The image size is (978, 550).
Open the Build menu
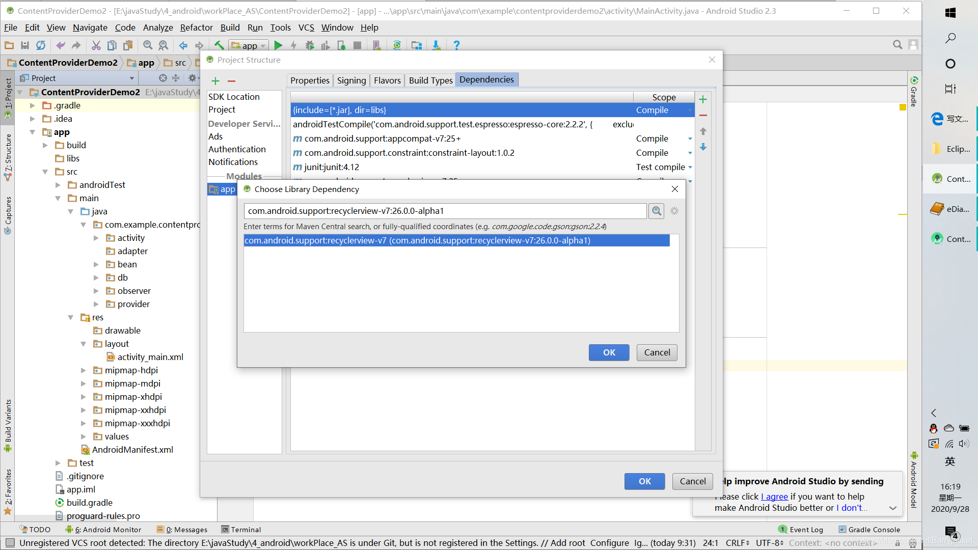[x=230, y=28]
